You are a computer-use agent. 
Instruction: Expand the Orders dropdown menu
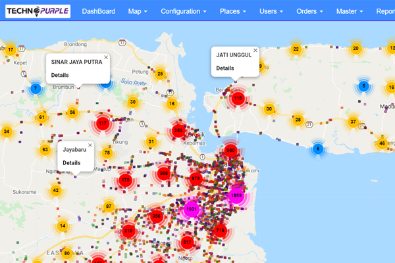pos(309,11)
